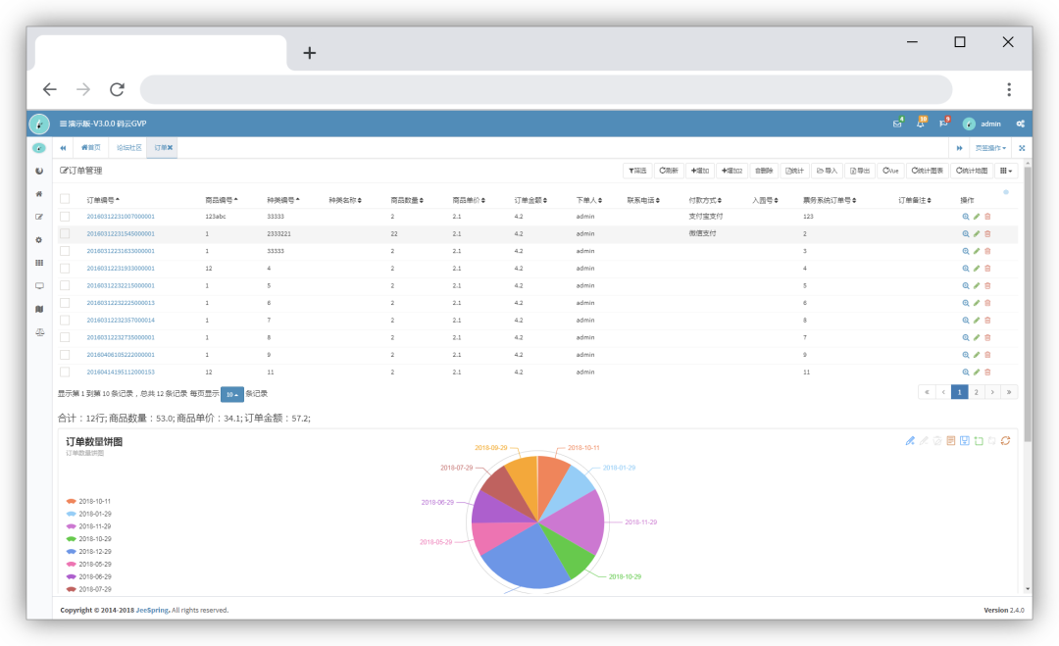Check the row for order 20160414195112000153

tap(65, 372)
